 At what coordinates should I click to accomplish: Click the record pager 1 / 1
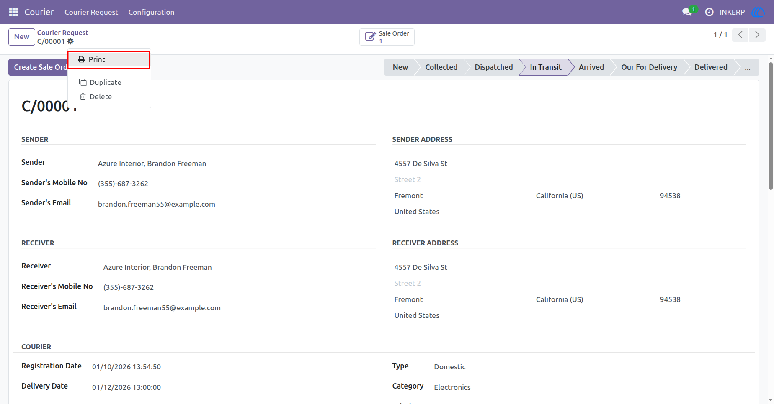tap(720, 35)
